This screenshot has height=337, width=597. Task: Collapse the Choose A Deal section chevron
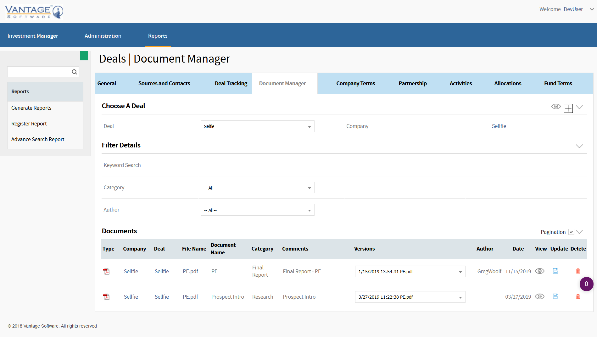coord(579,107)
